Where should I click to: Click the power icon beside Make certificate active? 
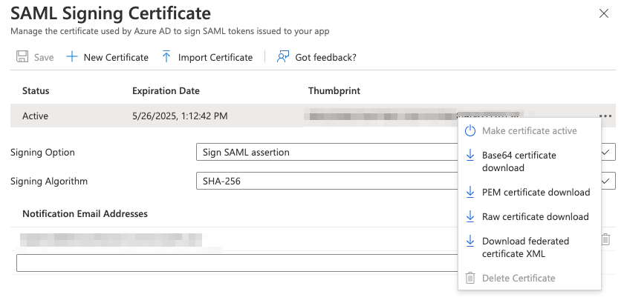[x=470, y=131]
